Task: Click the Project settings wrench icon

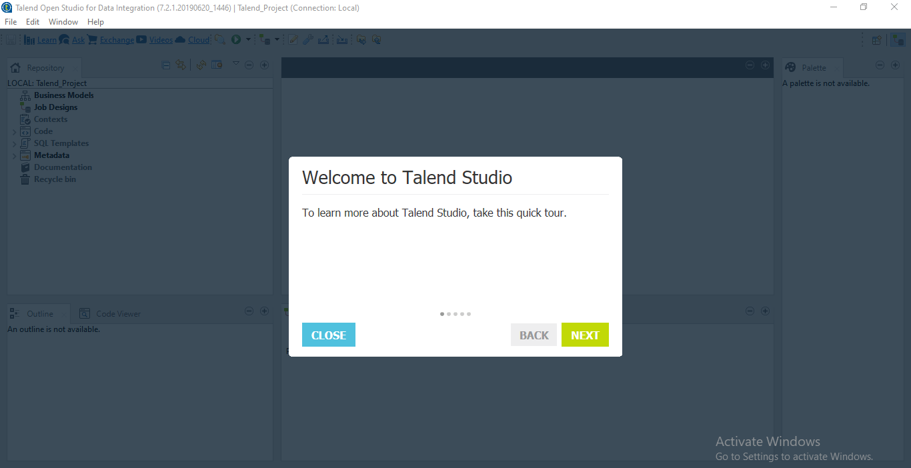Action: (x=307, y=39)
